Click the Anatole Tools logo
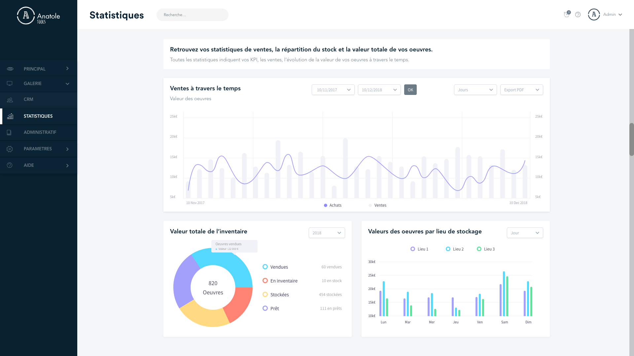This screenshot has height=356, width=634. coord(38,15)
